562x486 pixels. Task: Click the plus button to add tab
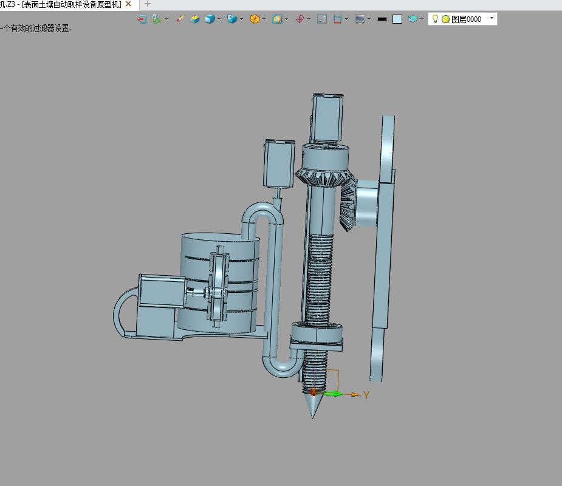pyautogui.click(x=147, y=4)
